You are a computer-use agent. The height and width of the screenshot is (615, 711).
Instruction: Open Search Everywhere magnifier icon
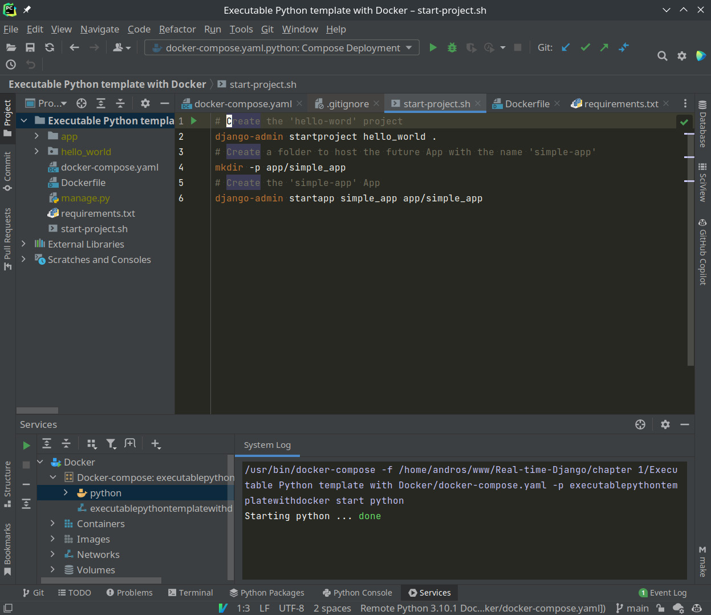(x=662, y=56)
